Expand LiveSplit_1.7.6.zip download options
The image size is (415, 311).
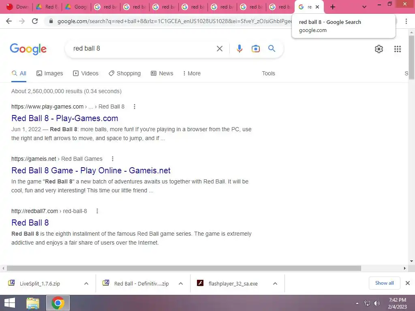click(86, 283)
